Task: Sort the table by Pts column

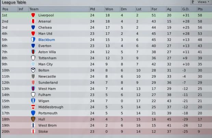Action: (200, 9)
